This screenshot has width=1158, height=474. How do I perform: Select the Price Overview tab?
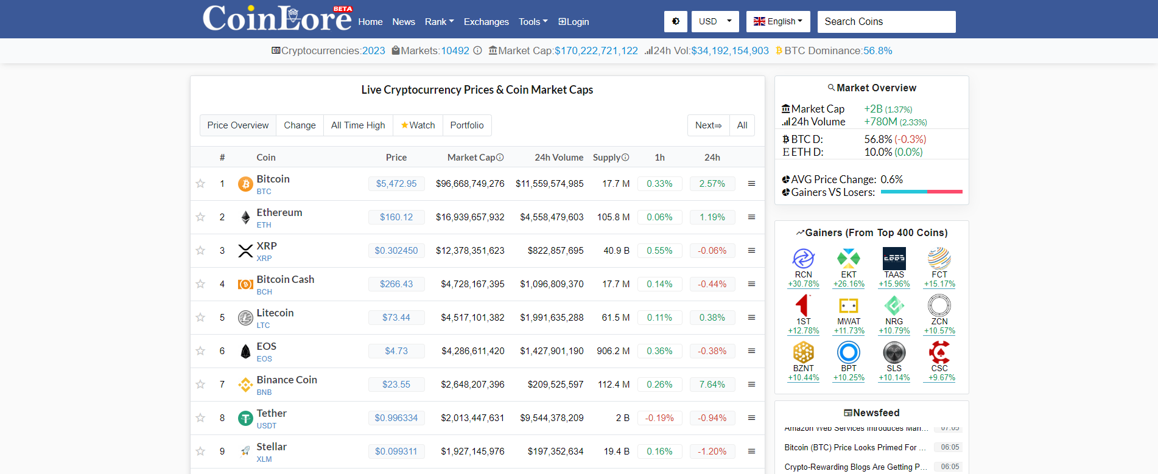(x=237, y=125)
